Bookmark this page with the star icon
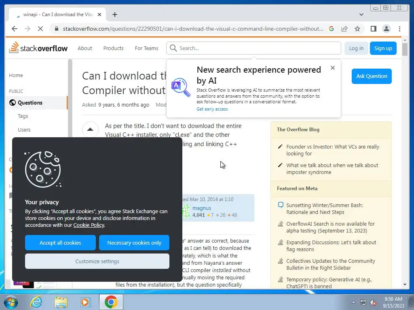414x310 pixels. (357, 29)
